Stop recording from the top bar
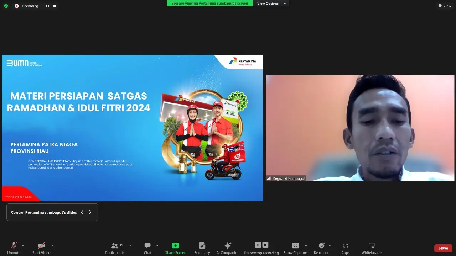456x256 pixels. tap(55, 6)
